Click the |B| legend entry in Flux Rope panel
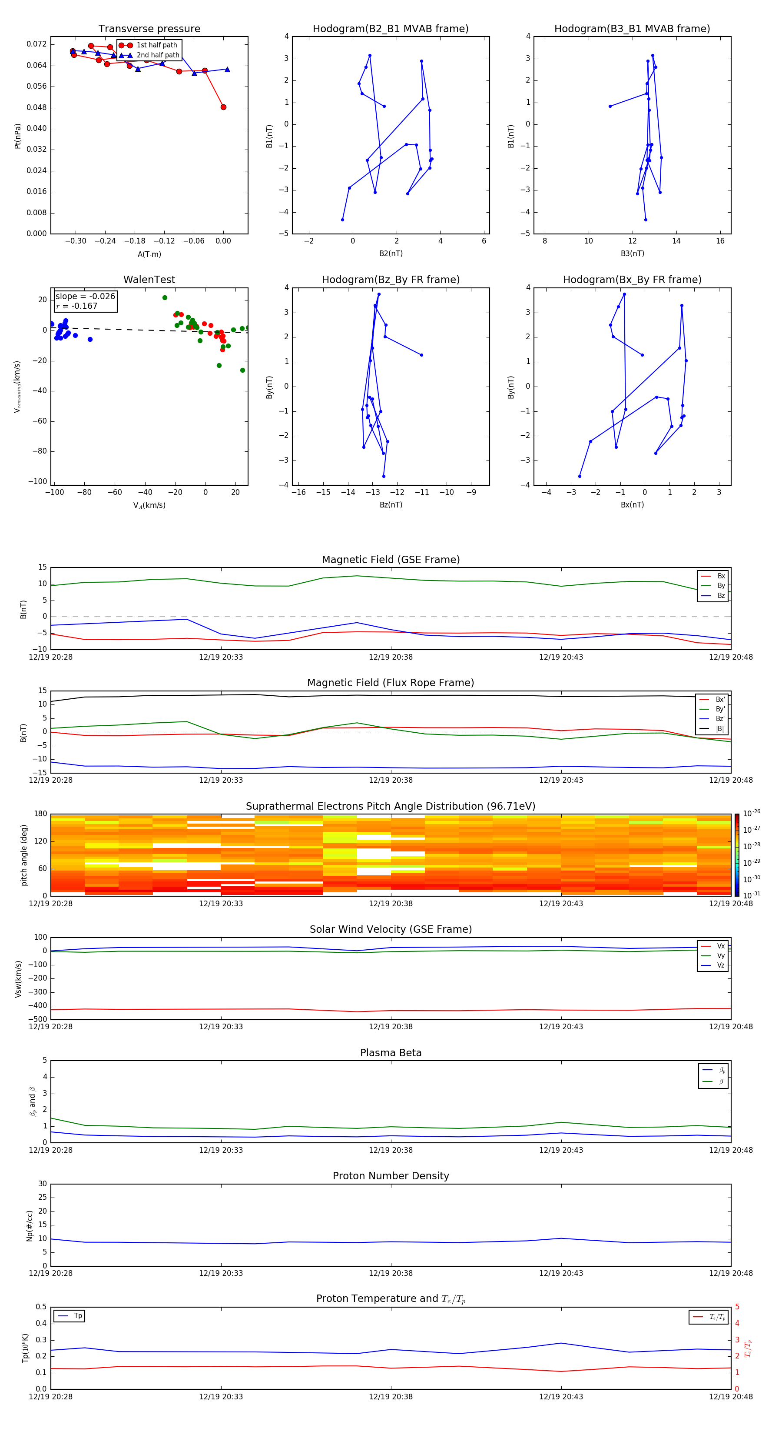Viewport: 782px width, 1435px height. (712, 729)
